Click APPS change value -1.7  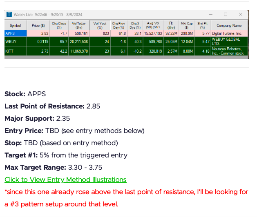coord(59,33)
